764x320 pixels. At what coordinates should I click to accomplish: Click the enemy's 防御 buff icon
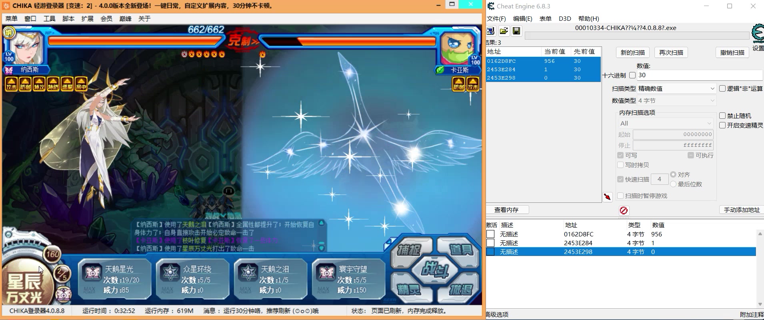tap(459, 84)
